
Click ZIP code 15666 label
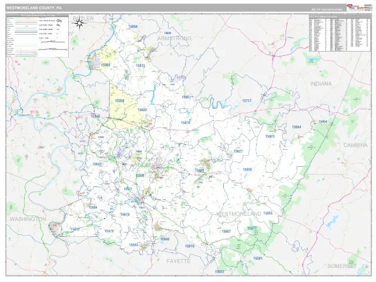pyautogui.click(x=164, y=239)
